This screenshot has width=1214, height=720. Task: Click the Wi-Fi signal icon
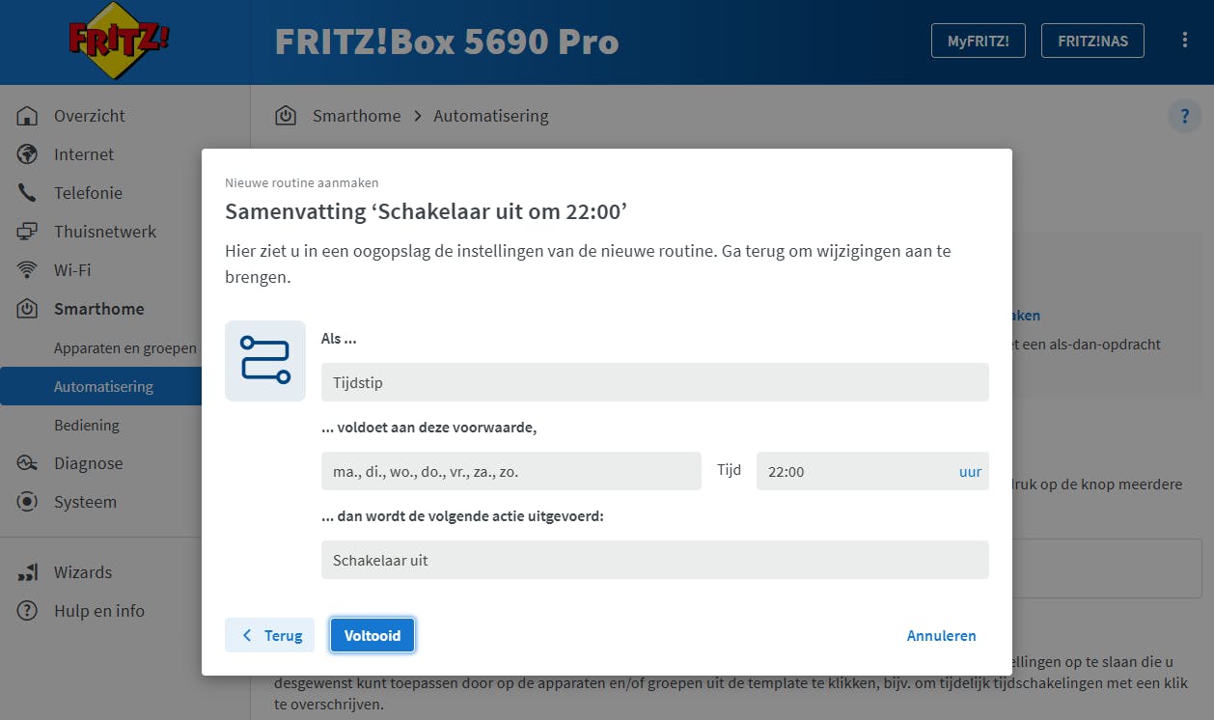(x=27, y=270)
